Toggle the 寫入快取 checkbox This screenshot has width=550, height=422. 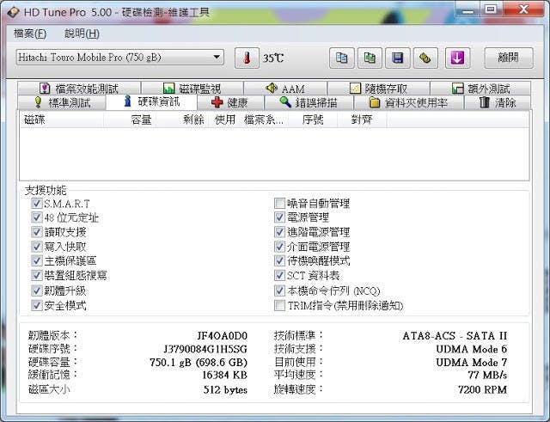click(36, 247)
